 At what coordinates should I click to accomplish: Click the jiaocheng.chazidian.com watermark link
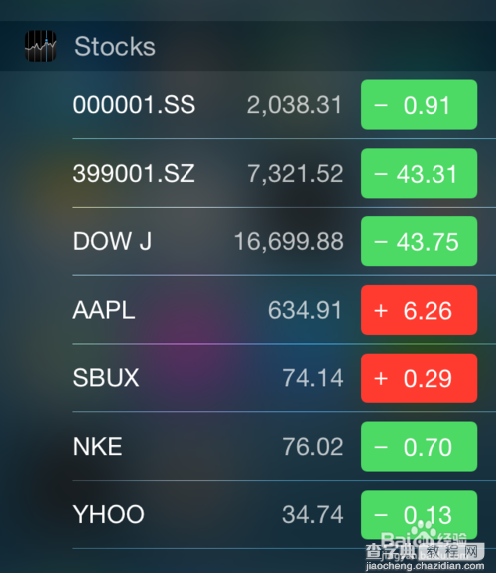pyautogui.click(x=426, y=566)
